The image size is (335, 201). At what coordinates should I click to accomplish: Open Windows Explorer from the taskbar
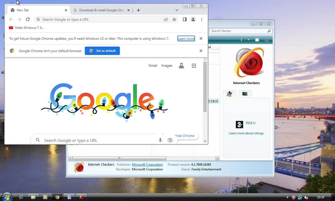[33, 197]
